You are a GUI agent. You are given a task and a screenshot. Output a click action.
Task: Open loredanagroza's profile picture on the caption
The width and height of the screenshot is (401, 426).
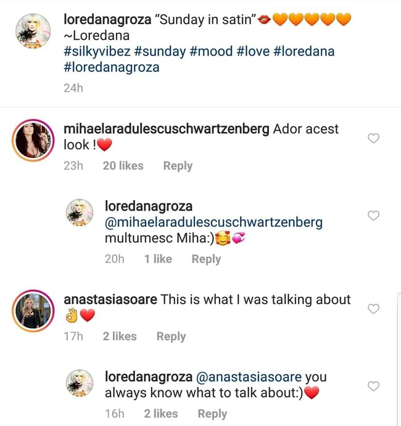pos(33,31)
